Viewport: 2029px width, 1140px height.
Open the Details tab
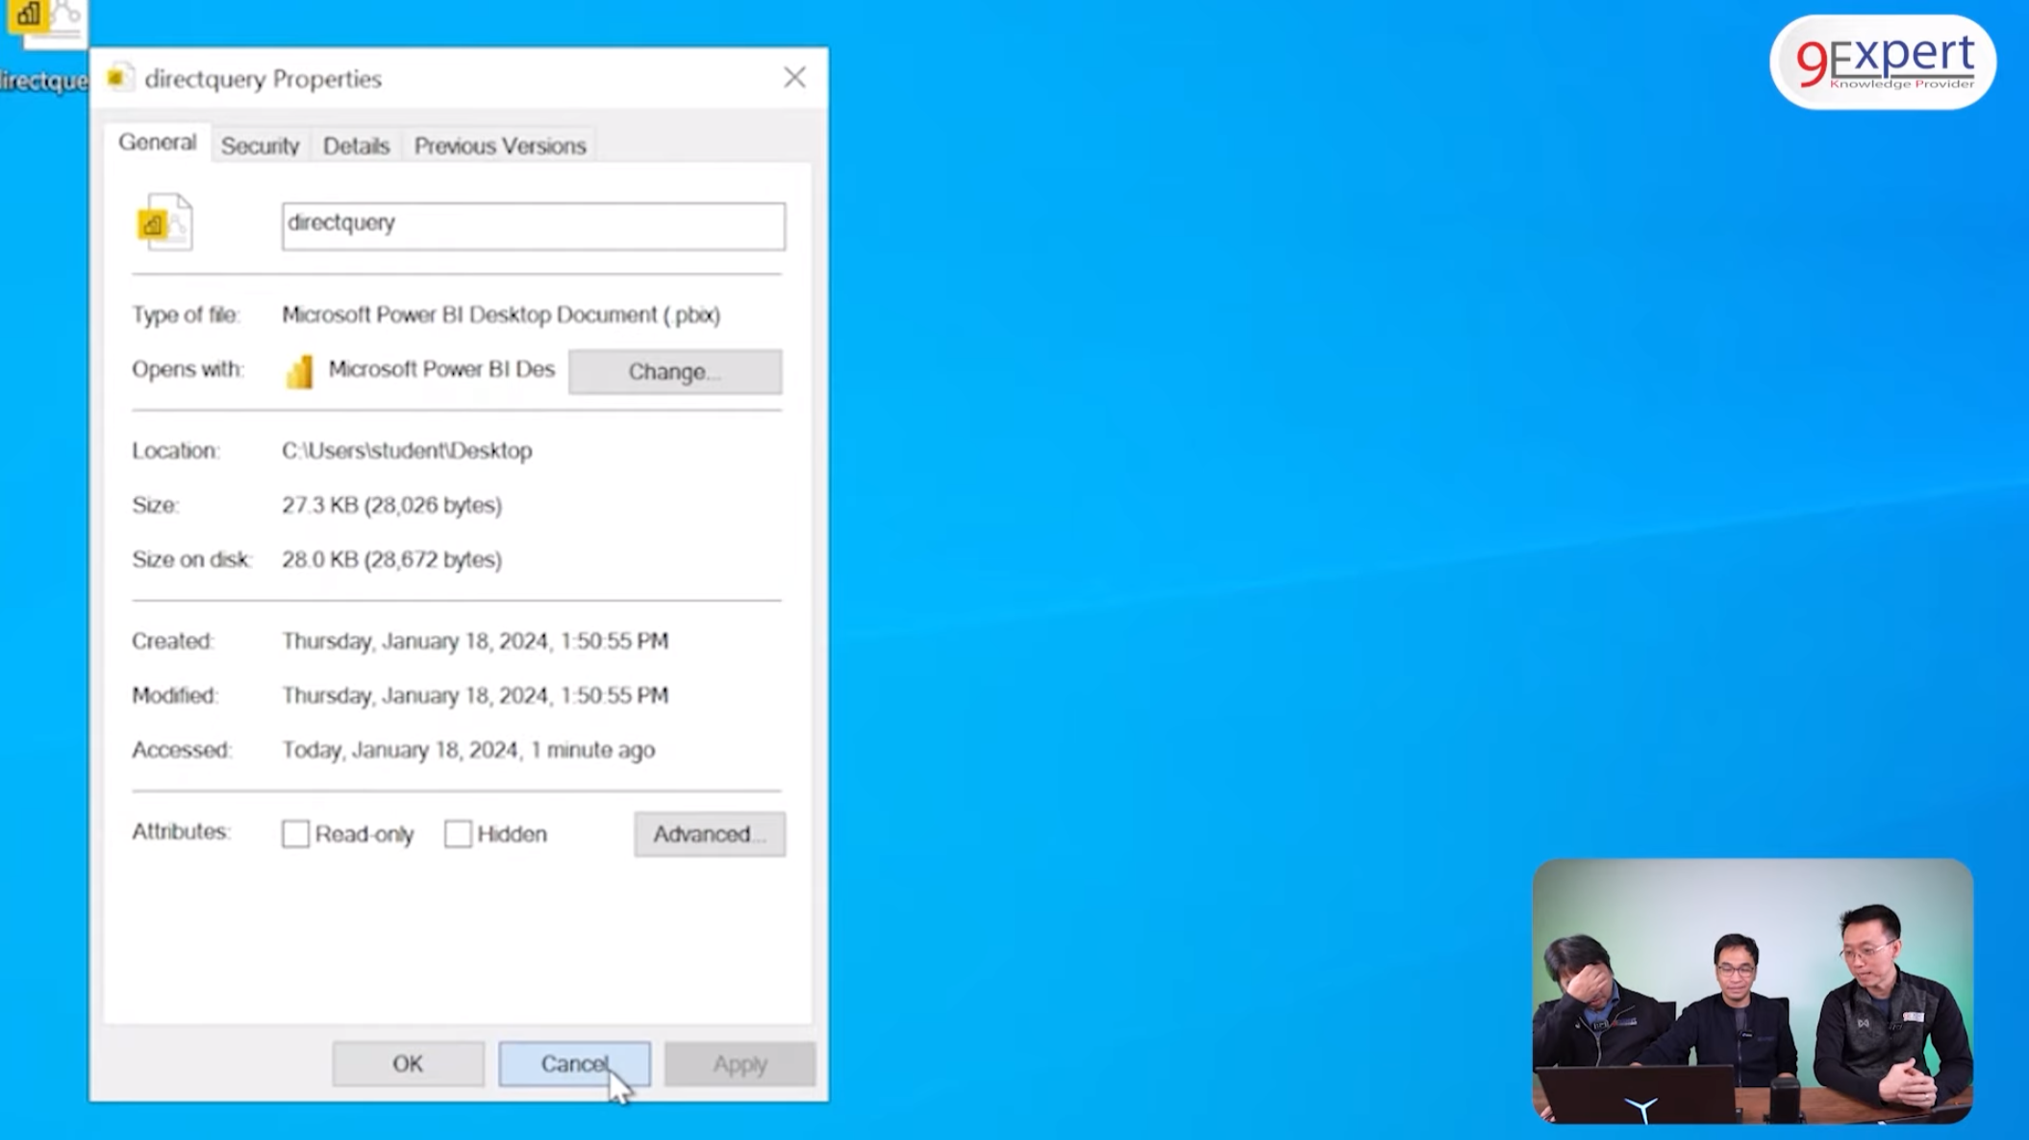[x=356, y=145]
